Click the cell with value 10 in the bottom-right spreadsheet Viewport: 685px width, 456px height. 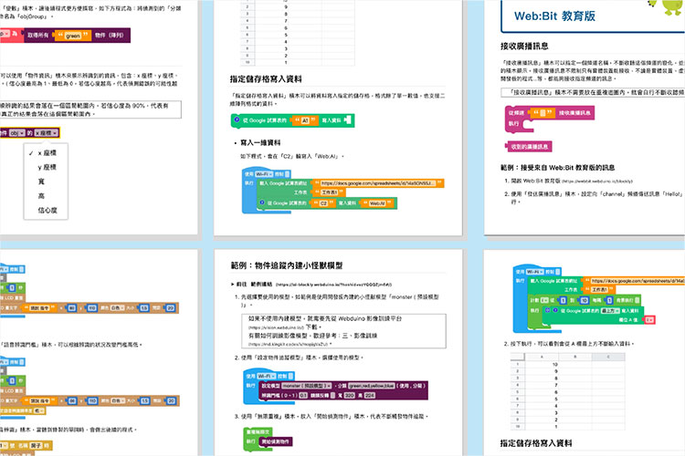(x=542, y=364)
